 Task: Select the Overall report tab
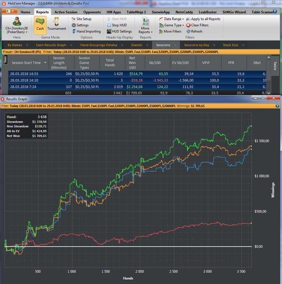pyautogui.click(x=137, y=45)
